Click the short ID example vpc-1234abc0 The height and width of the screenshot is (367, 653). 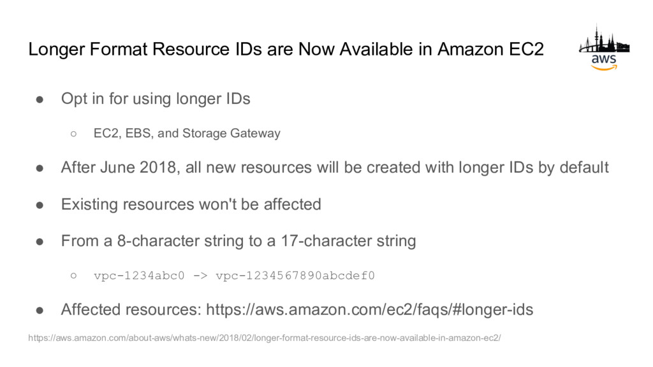click(139, 275)
